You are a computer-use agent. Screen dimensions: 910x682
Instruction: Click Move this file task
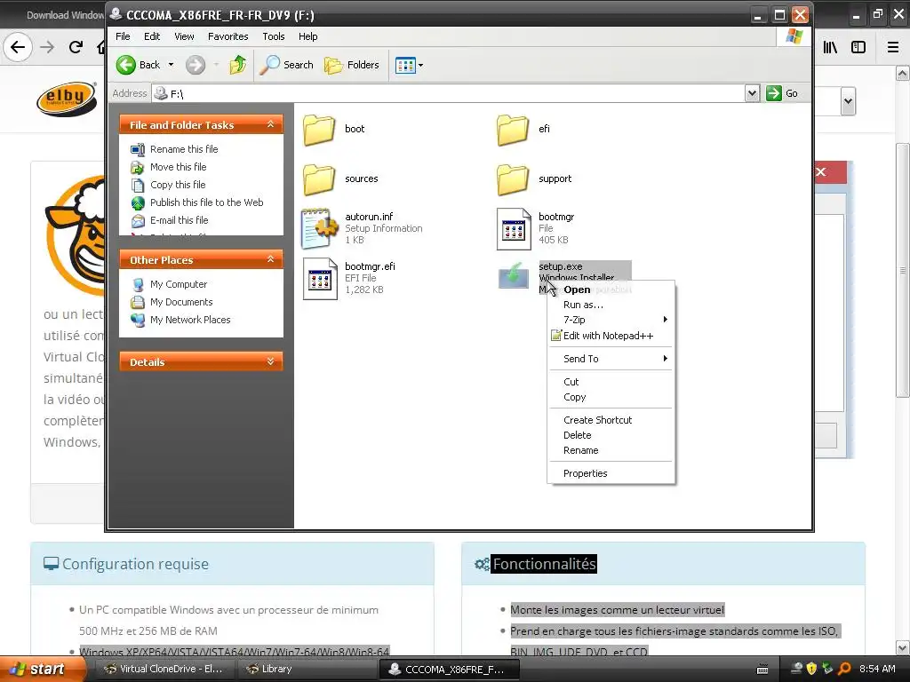pyautogui.click(x=178, y=167)
